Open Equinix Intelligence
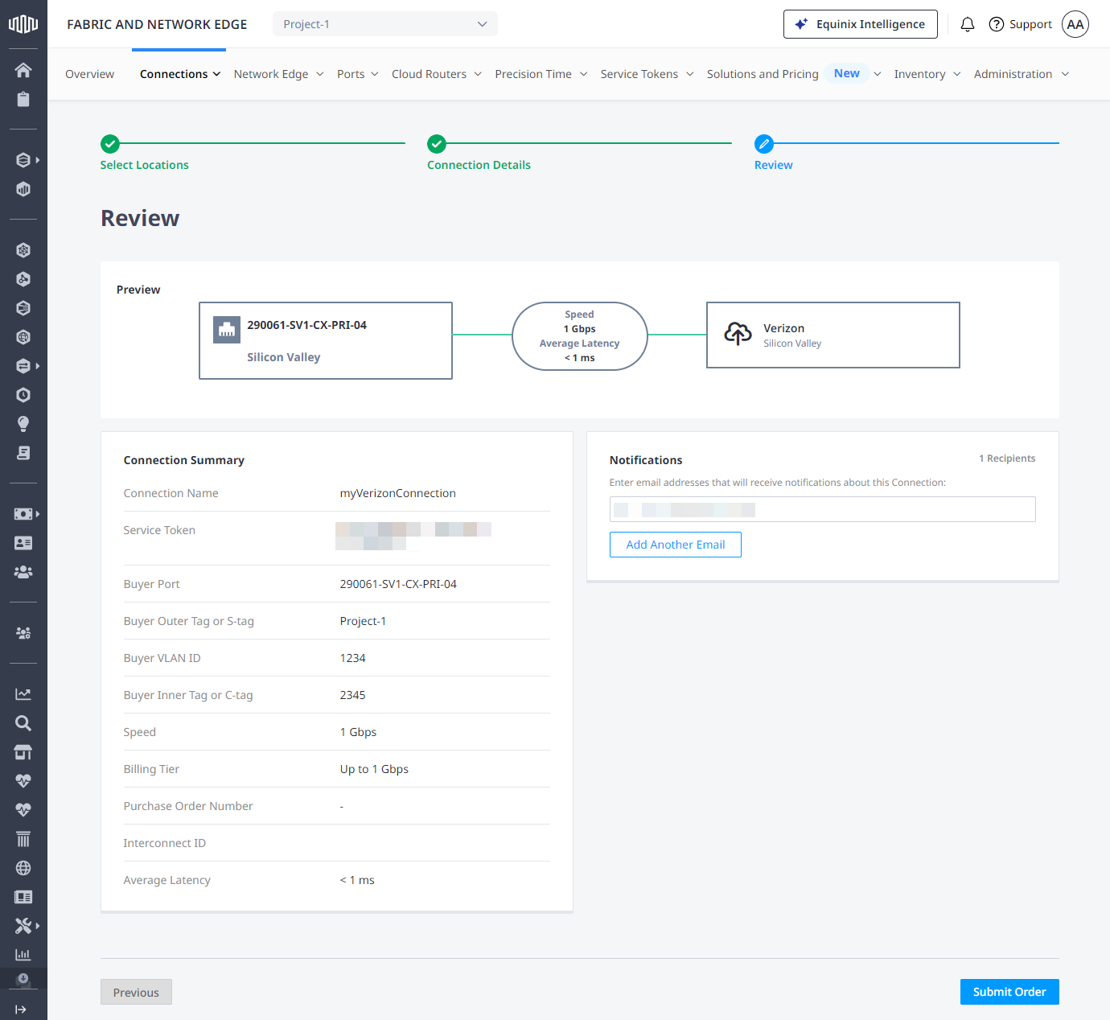 coord(860,24)
